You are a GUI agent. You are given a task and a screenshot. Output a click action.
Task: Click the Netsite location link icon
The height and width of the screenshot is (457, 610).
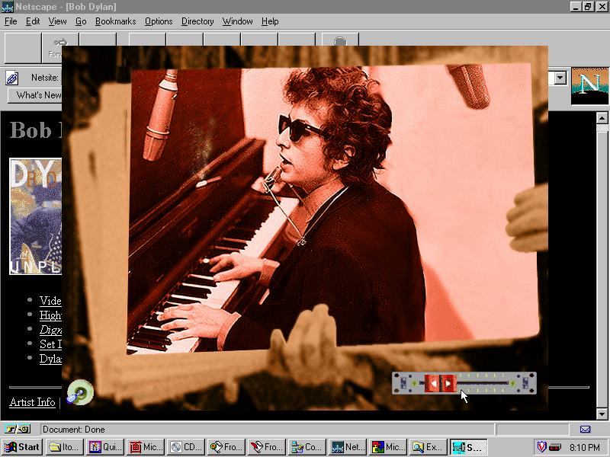point(11,78)
